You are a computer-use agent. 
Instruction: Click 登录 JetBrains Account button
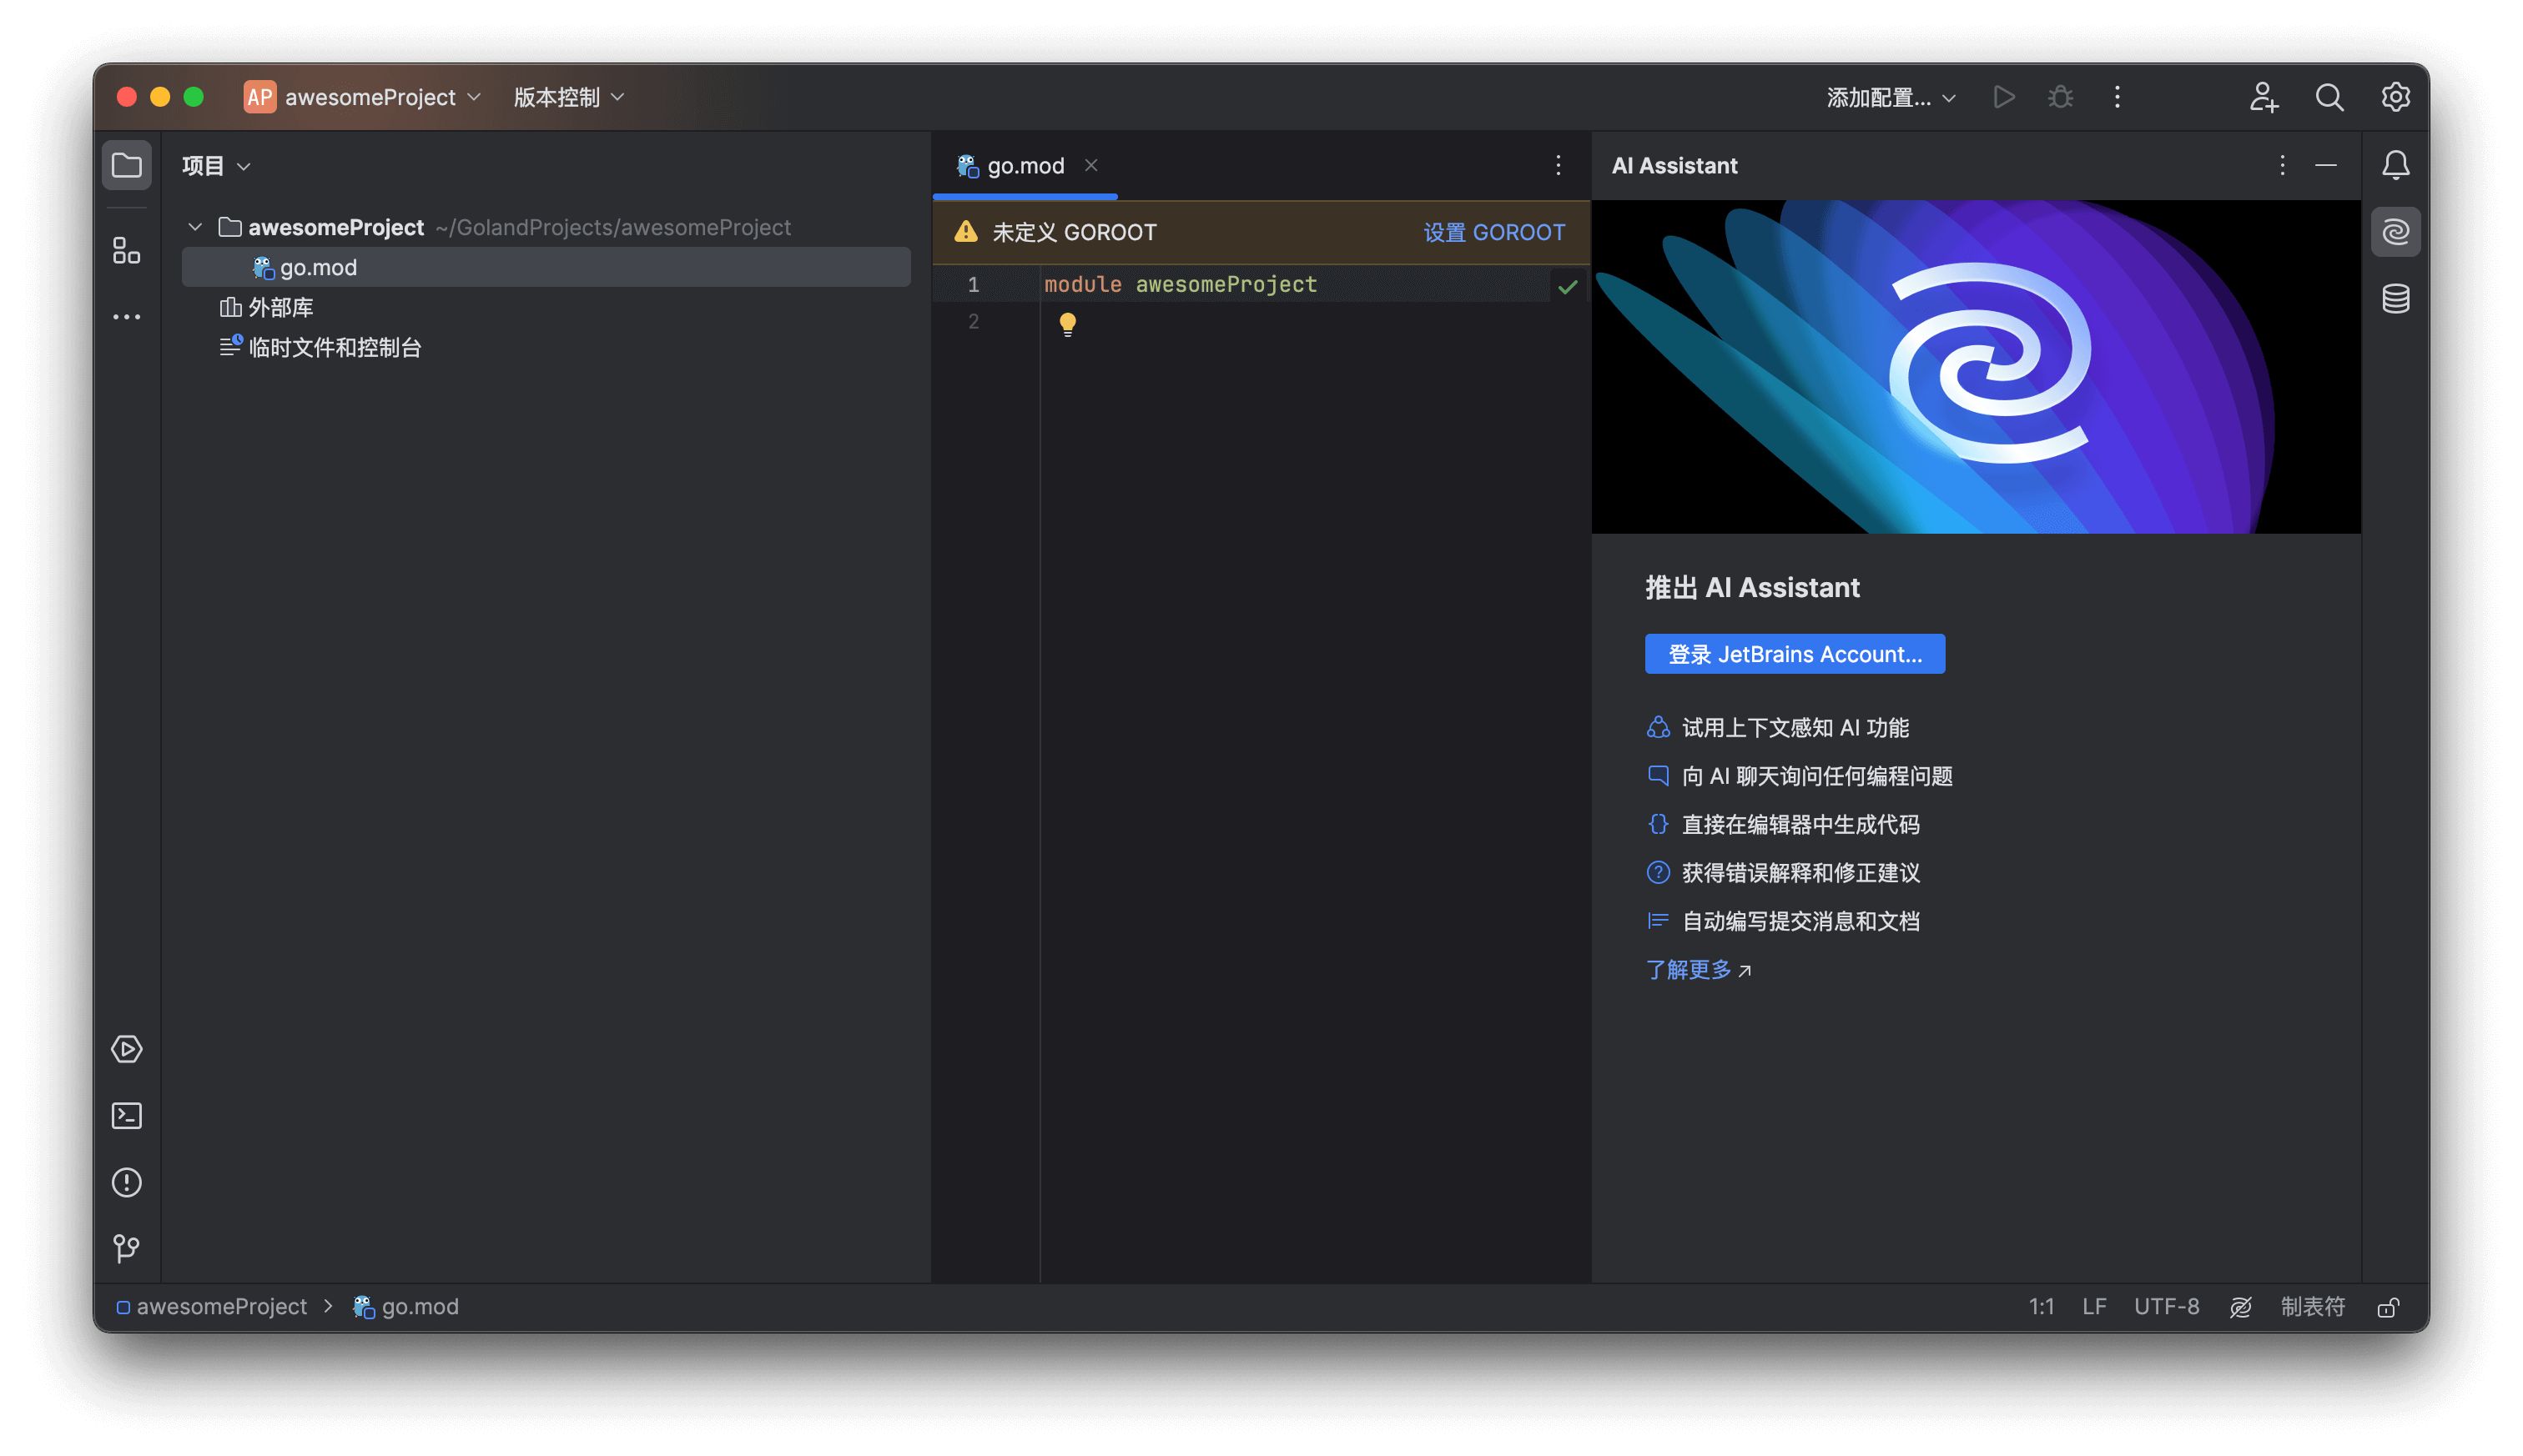(x=1795, y=654)
